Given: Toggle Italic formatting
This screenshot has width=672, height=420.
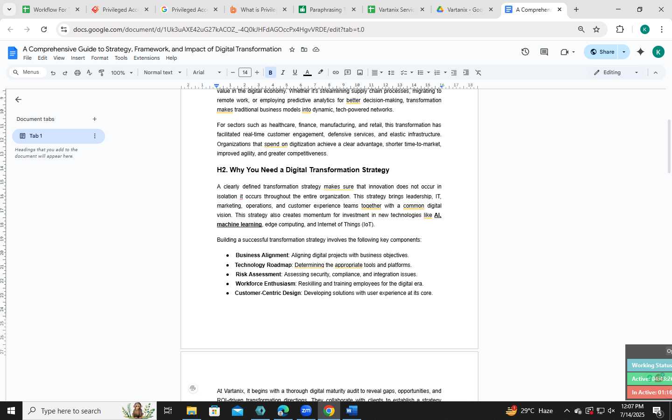Looking at the screenshot, I should click(x=282, y=72).
